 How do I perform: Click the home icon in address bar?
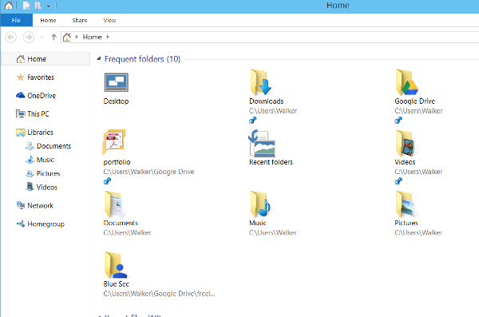(x=67, y=37)
